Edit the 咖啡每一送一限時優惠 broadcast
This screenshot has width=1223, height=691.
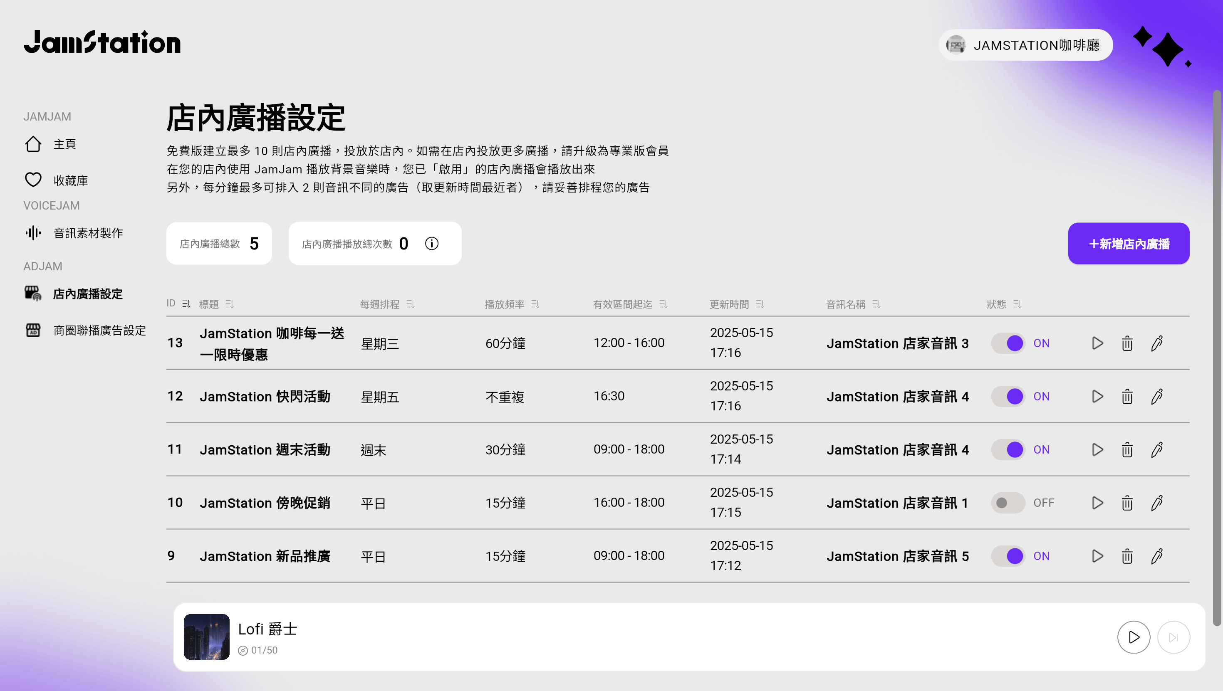coord(1157,343)
